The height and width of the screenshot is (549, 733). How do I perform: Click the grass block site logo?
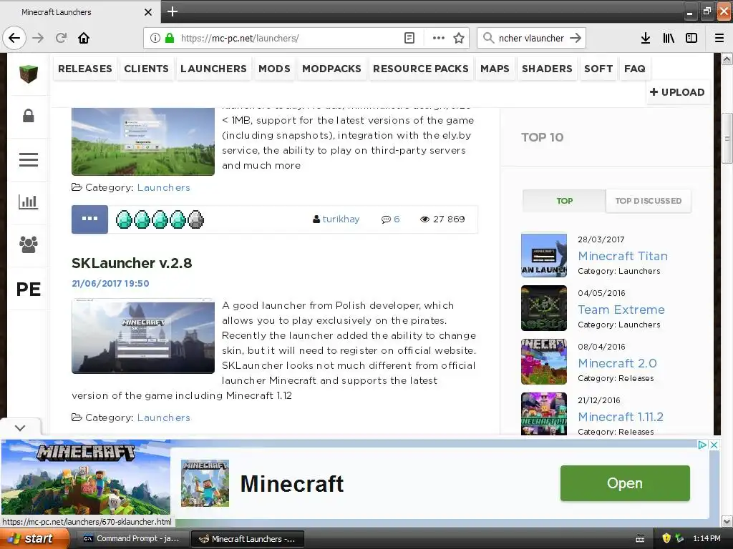pos(29,74)
